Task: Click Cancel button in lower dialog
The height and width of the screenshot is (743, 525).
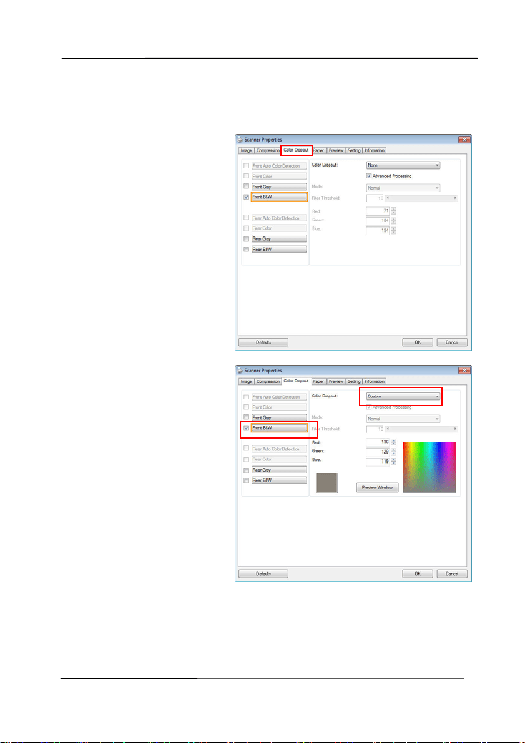Action: (452, 574)
